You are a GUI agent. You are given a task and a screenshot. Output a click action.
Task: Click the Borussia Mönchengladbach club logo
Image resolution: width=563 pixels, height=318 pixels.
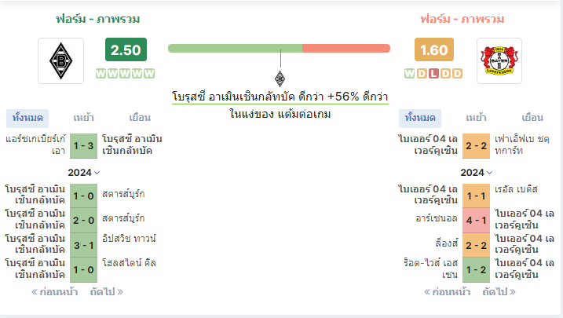[60, 60]
